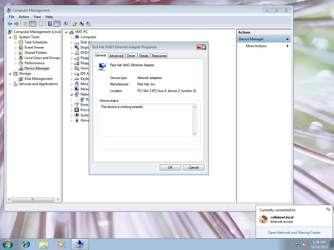
Task: Click Cancel in the Properties dialog
Action: pyautogui.click(x=194, y=168)
